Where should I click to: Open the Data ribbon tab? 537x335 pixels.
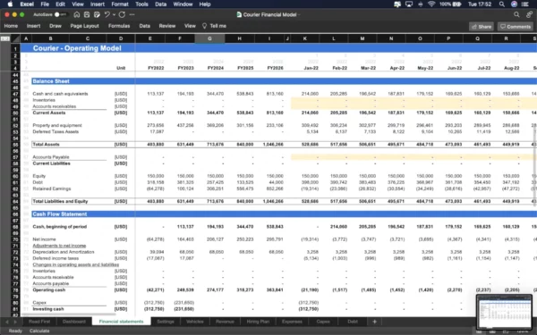(x=144, y=26)
